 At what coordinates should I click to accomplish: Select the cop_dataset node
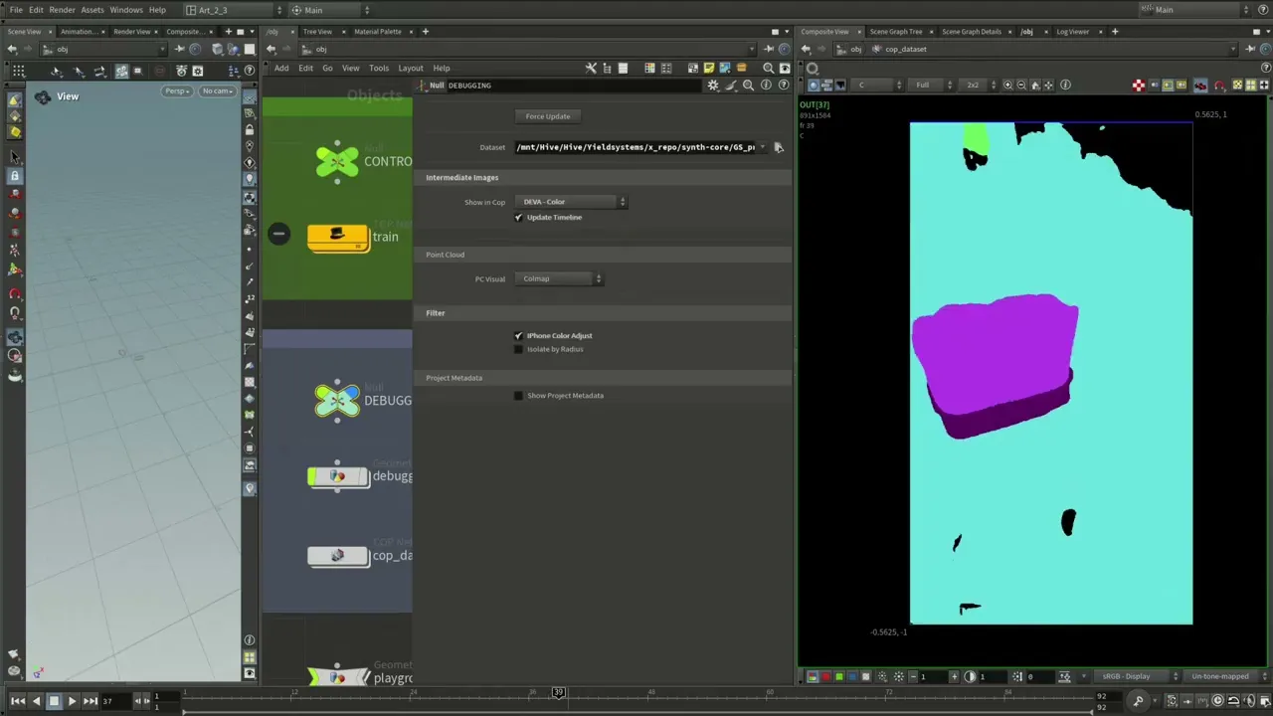click(338, 556)
